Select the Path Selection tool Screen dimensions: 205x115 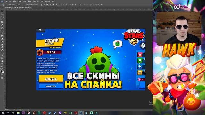(2, 55)
